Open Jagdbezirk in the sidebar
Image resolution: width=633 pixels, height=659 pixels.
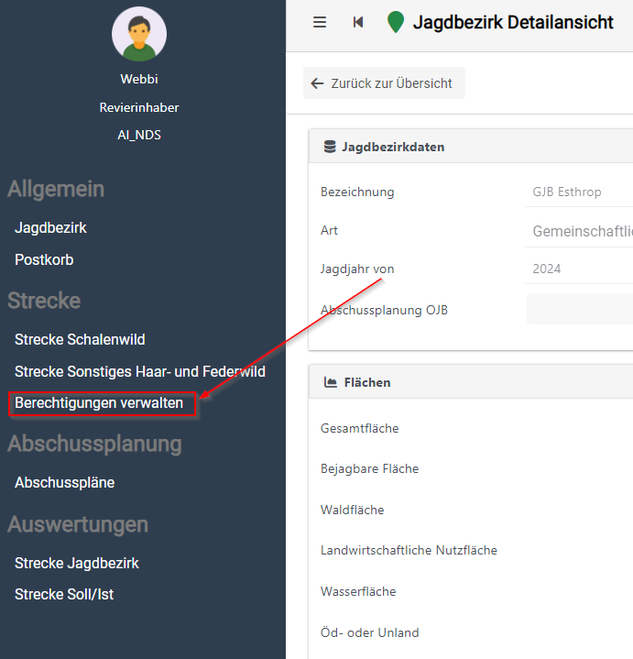pyautogui.click(x=50, y=227)
